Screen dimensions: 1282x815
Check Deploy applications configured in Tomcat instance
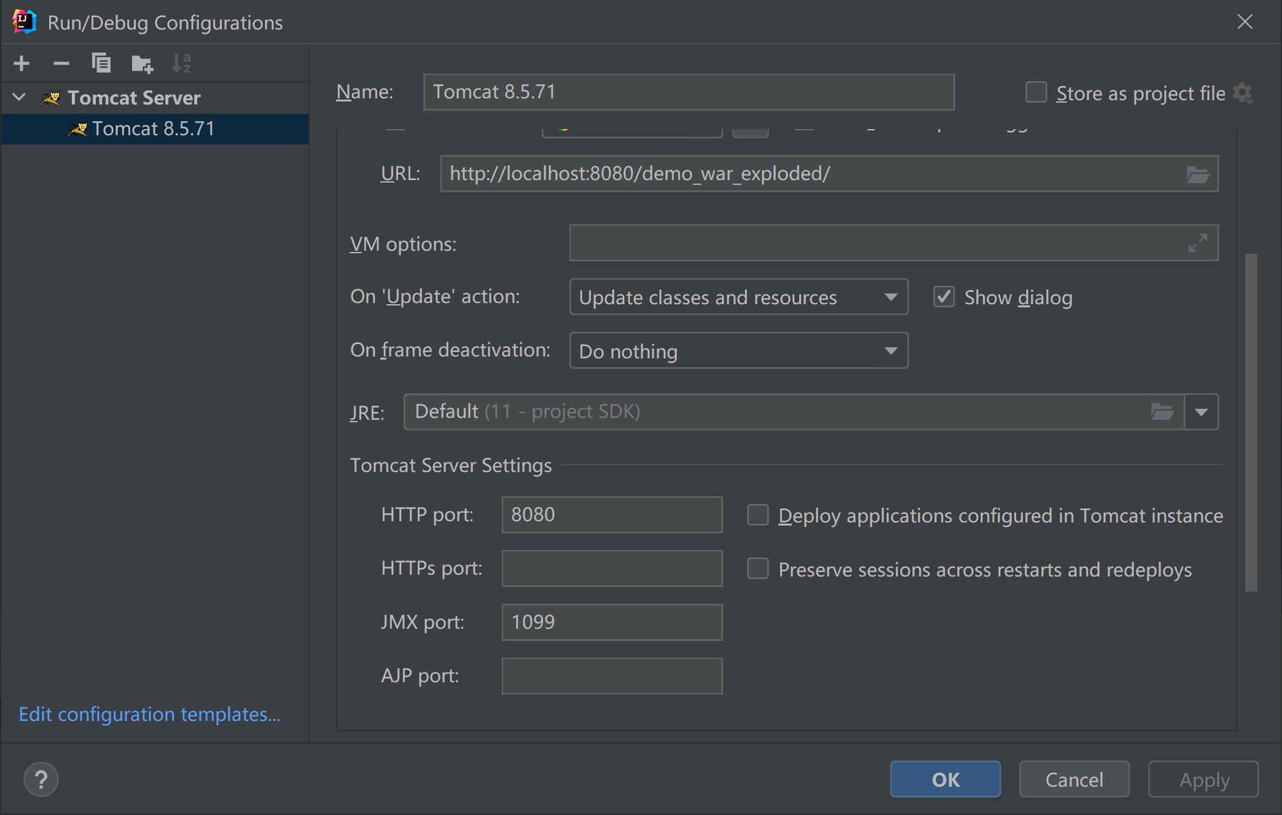click(x=757, y=515)
